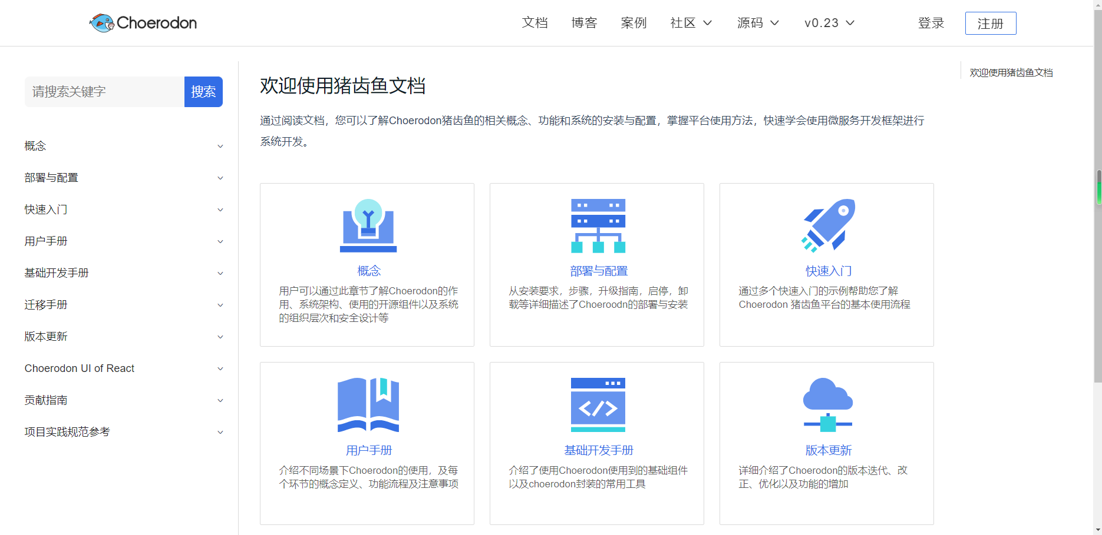1102x535 pixels.
Task: Click the 注册 button
Action: click(990, 24)
